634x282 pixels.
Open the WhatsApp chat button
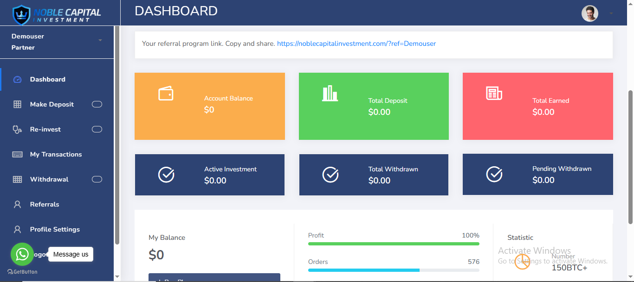pos(22,254)
